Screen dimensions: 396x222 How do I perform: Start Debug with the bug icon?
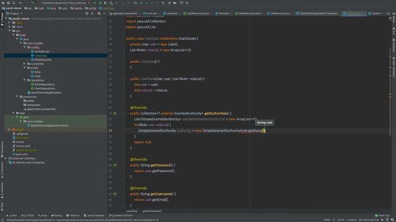pyautogui.click(x=100, y=2)
